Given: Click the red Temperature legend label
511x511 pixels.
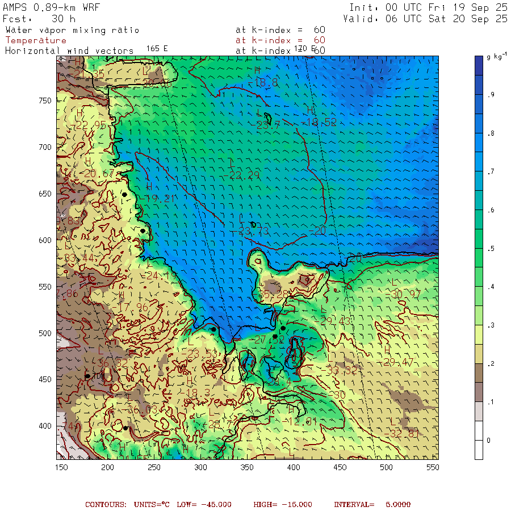Looking at the screenshot, I should 36,40.
